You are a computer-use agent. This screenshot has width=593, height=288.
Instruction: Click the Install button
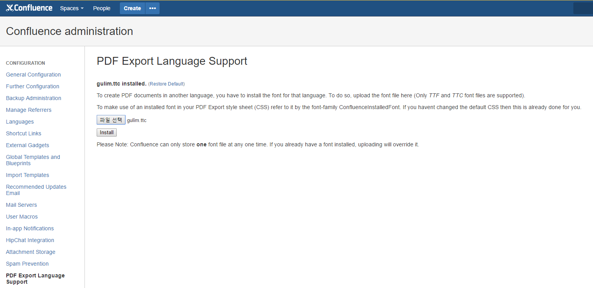coord(106,133)
